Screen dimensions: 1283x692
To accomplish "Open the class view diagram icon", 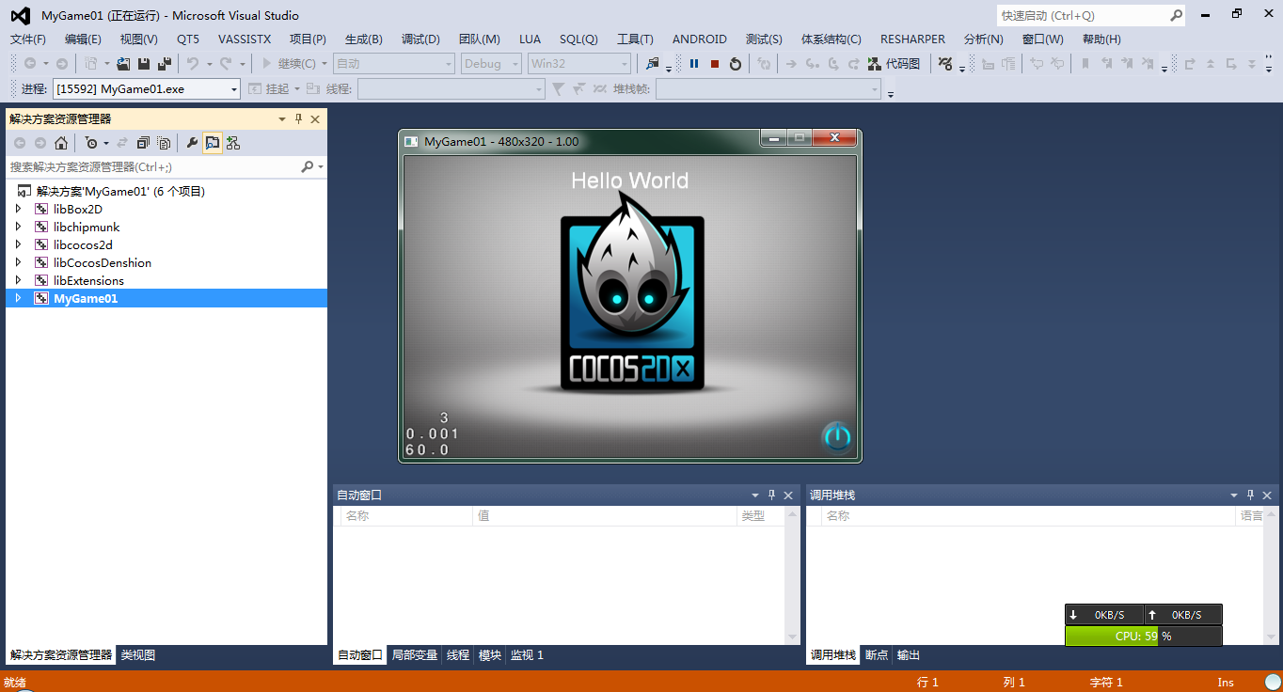I will coord(232,143).
